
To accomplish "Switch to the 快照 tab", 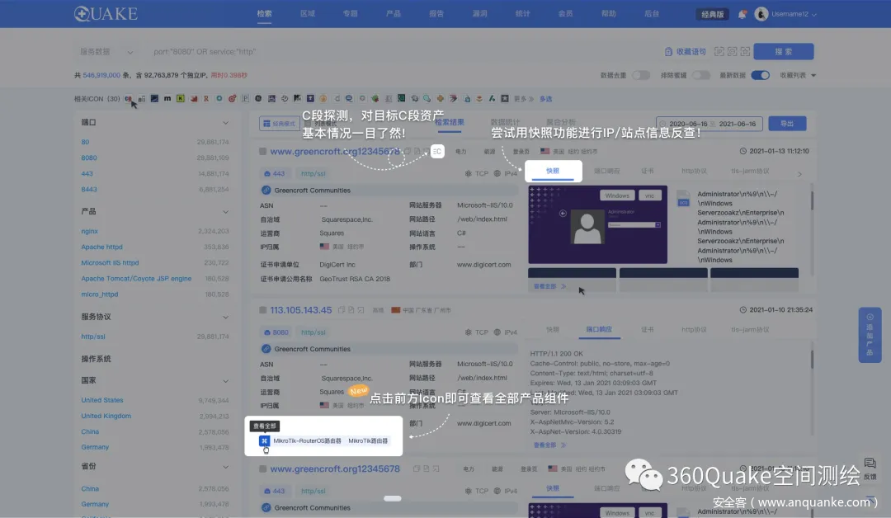I will [x=553, y=172].
